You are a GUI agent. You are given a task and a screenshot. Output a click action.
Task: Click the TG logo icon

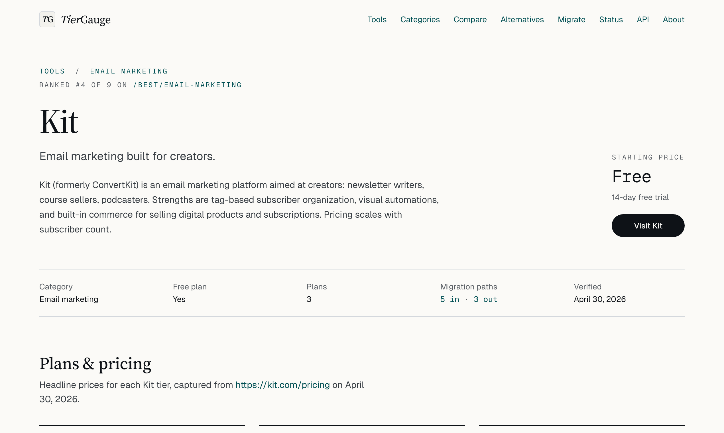click(47, 19)
